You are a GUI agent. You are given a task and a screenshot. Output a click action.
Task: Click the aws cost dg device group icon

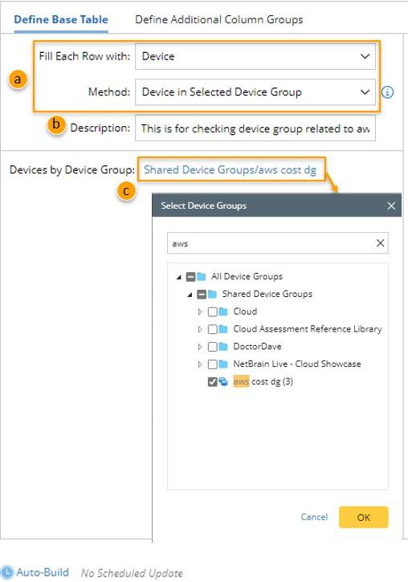[223, 381]
